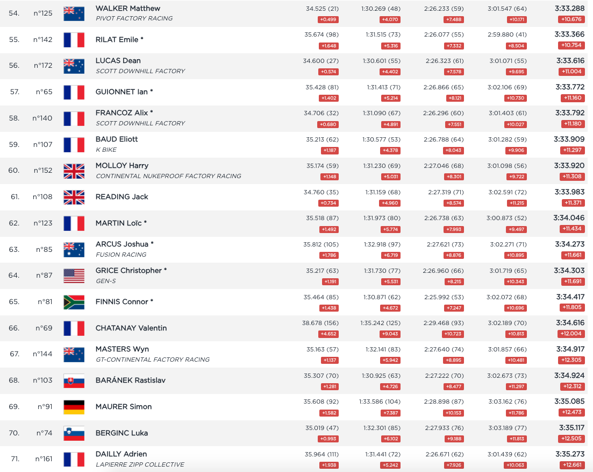
Task: Click the Slovak flag beside BARÁNEK Rastislav
Action: point(74,381)
